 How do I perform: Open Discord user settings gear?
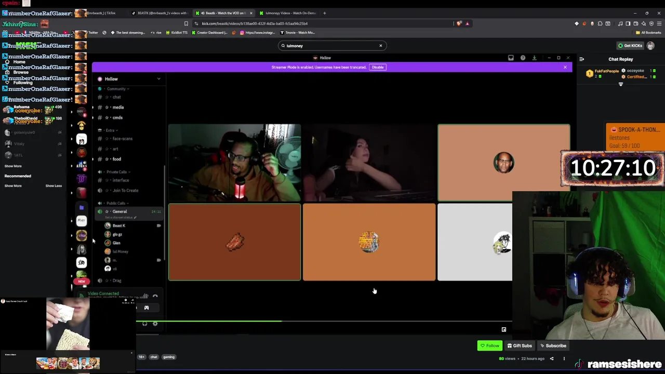[x=155, y=324]
